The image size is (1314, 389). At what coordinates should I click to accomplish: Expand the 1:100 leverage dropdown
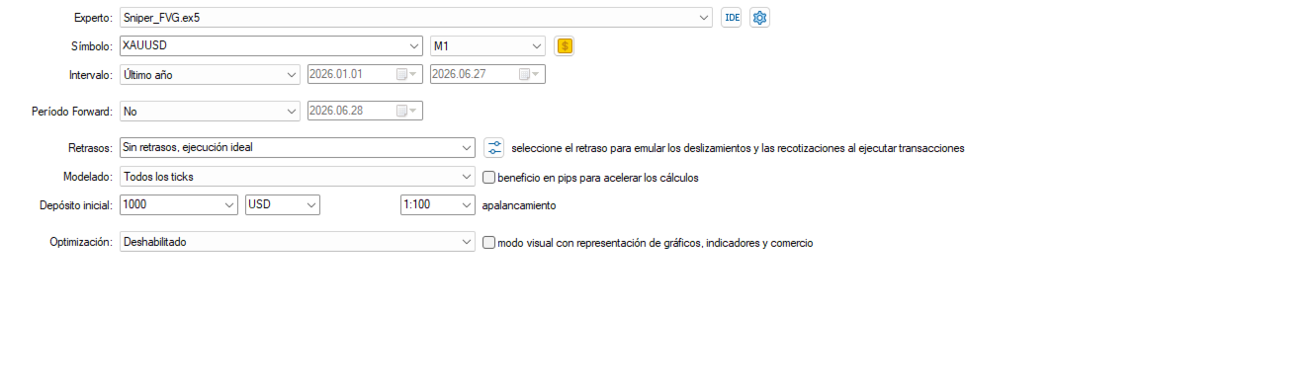(467, 205)
